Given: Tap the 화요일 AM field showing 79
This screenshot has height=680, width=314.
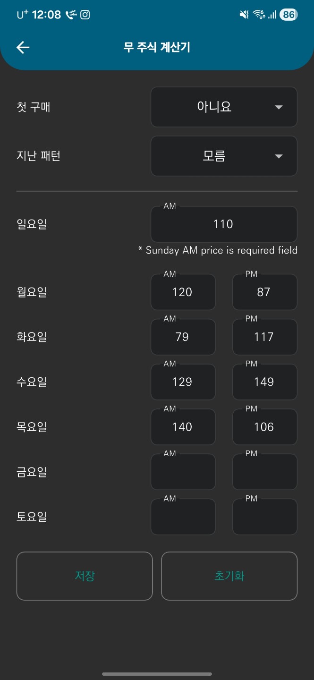Looking at the screenshot, I should pyautogui.click(x=183, y=337).
